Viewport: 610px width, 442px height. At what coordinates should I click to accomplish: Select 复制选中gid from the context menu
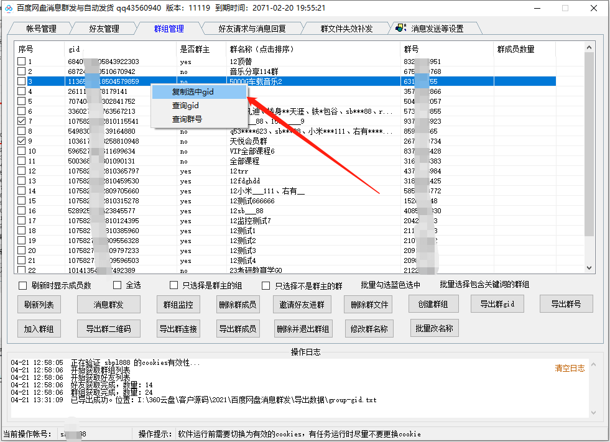[x=193, y=91]
